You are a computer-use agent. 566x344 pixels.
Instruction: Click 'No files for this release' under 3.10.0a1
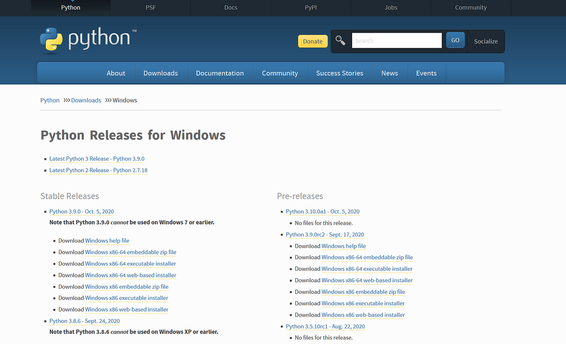click(x=324, y=223)
